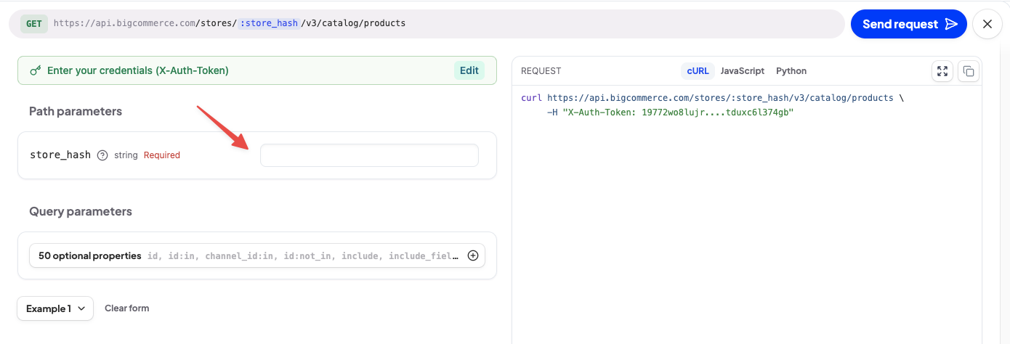Copy the request code snippet
This screenshot has height=344, width=1010.
click(x=969, y=71)
